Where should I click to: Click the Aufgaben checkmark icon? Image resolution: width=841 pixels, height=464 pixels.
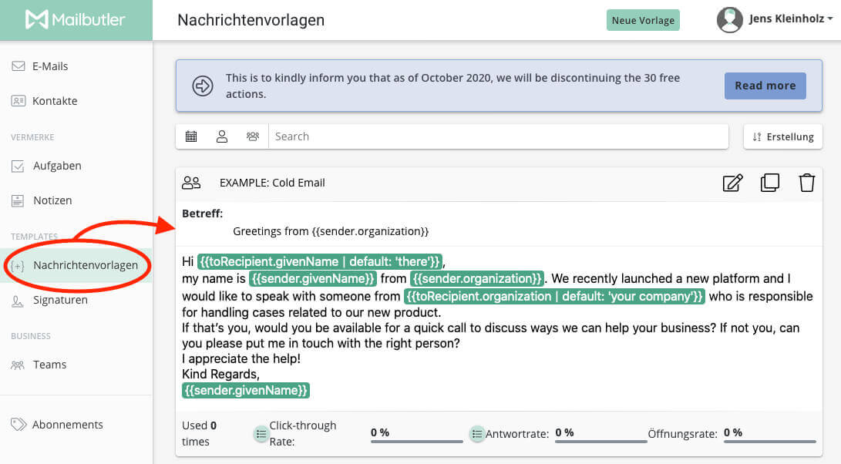(x=18, y=166)
